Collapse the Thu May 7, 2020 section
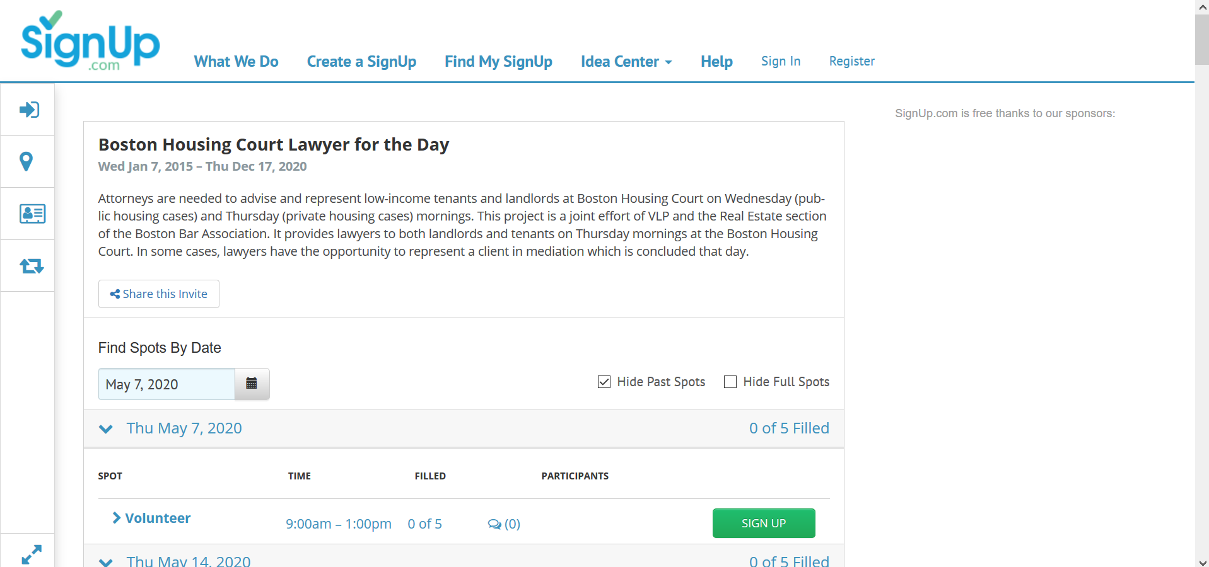 pyautogui.click(x=105, y=429)
